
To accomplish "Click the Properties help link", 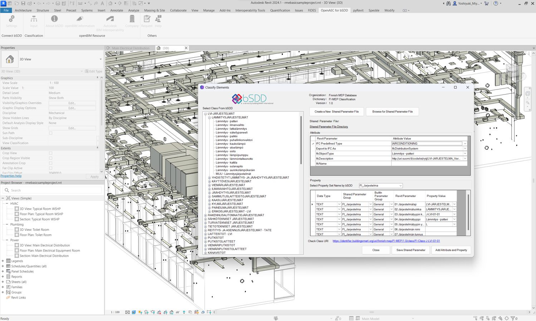I will pos(11,176).
